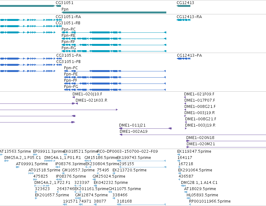
Task: Open EST GM25024.5prime label
Action: click(109, 177)
